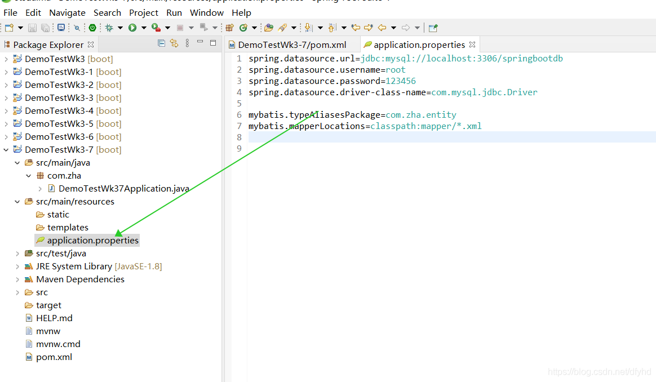The width and height of the screenshot is (656, 382).
Task: Open the File menu
Action: pyautogui.click(x=11, y=13)
